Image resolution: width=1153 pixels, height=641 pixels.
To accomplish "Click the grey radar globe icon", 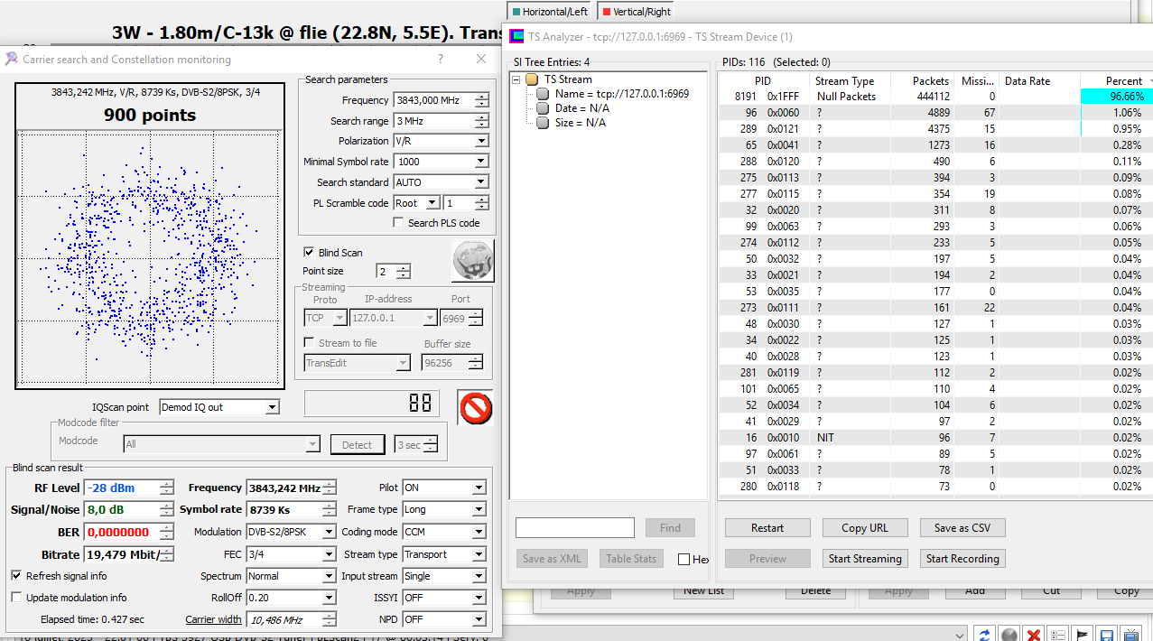I will tap(1009, 635).
